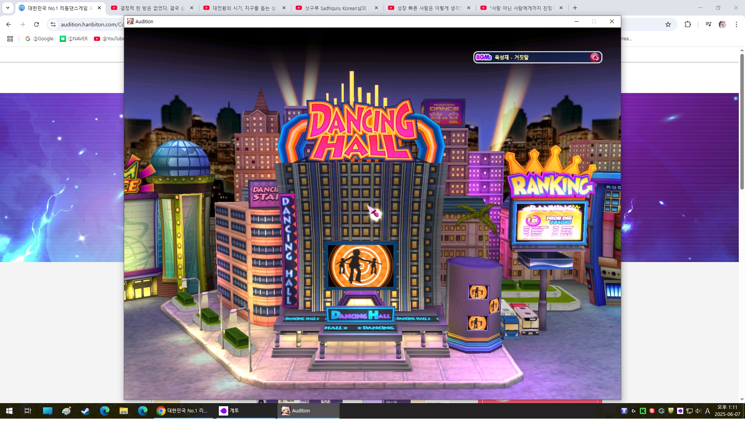Click the Dance Boy vs Girl rooftop sign

pos(444,112)
